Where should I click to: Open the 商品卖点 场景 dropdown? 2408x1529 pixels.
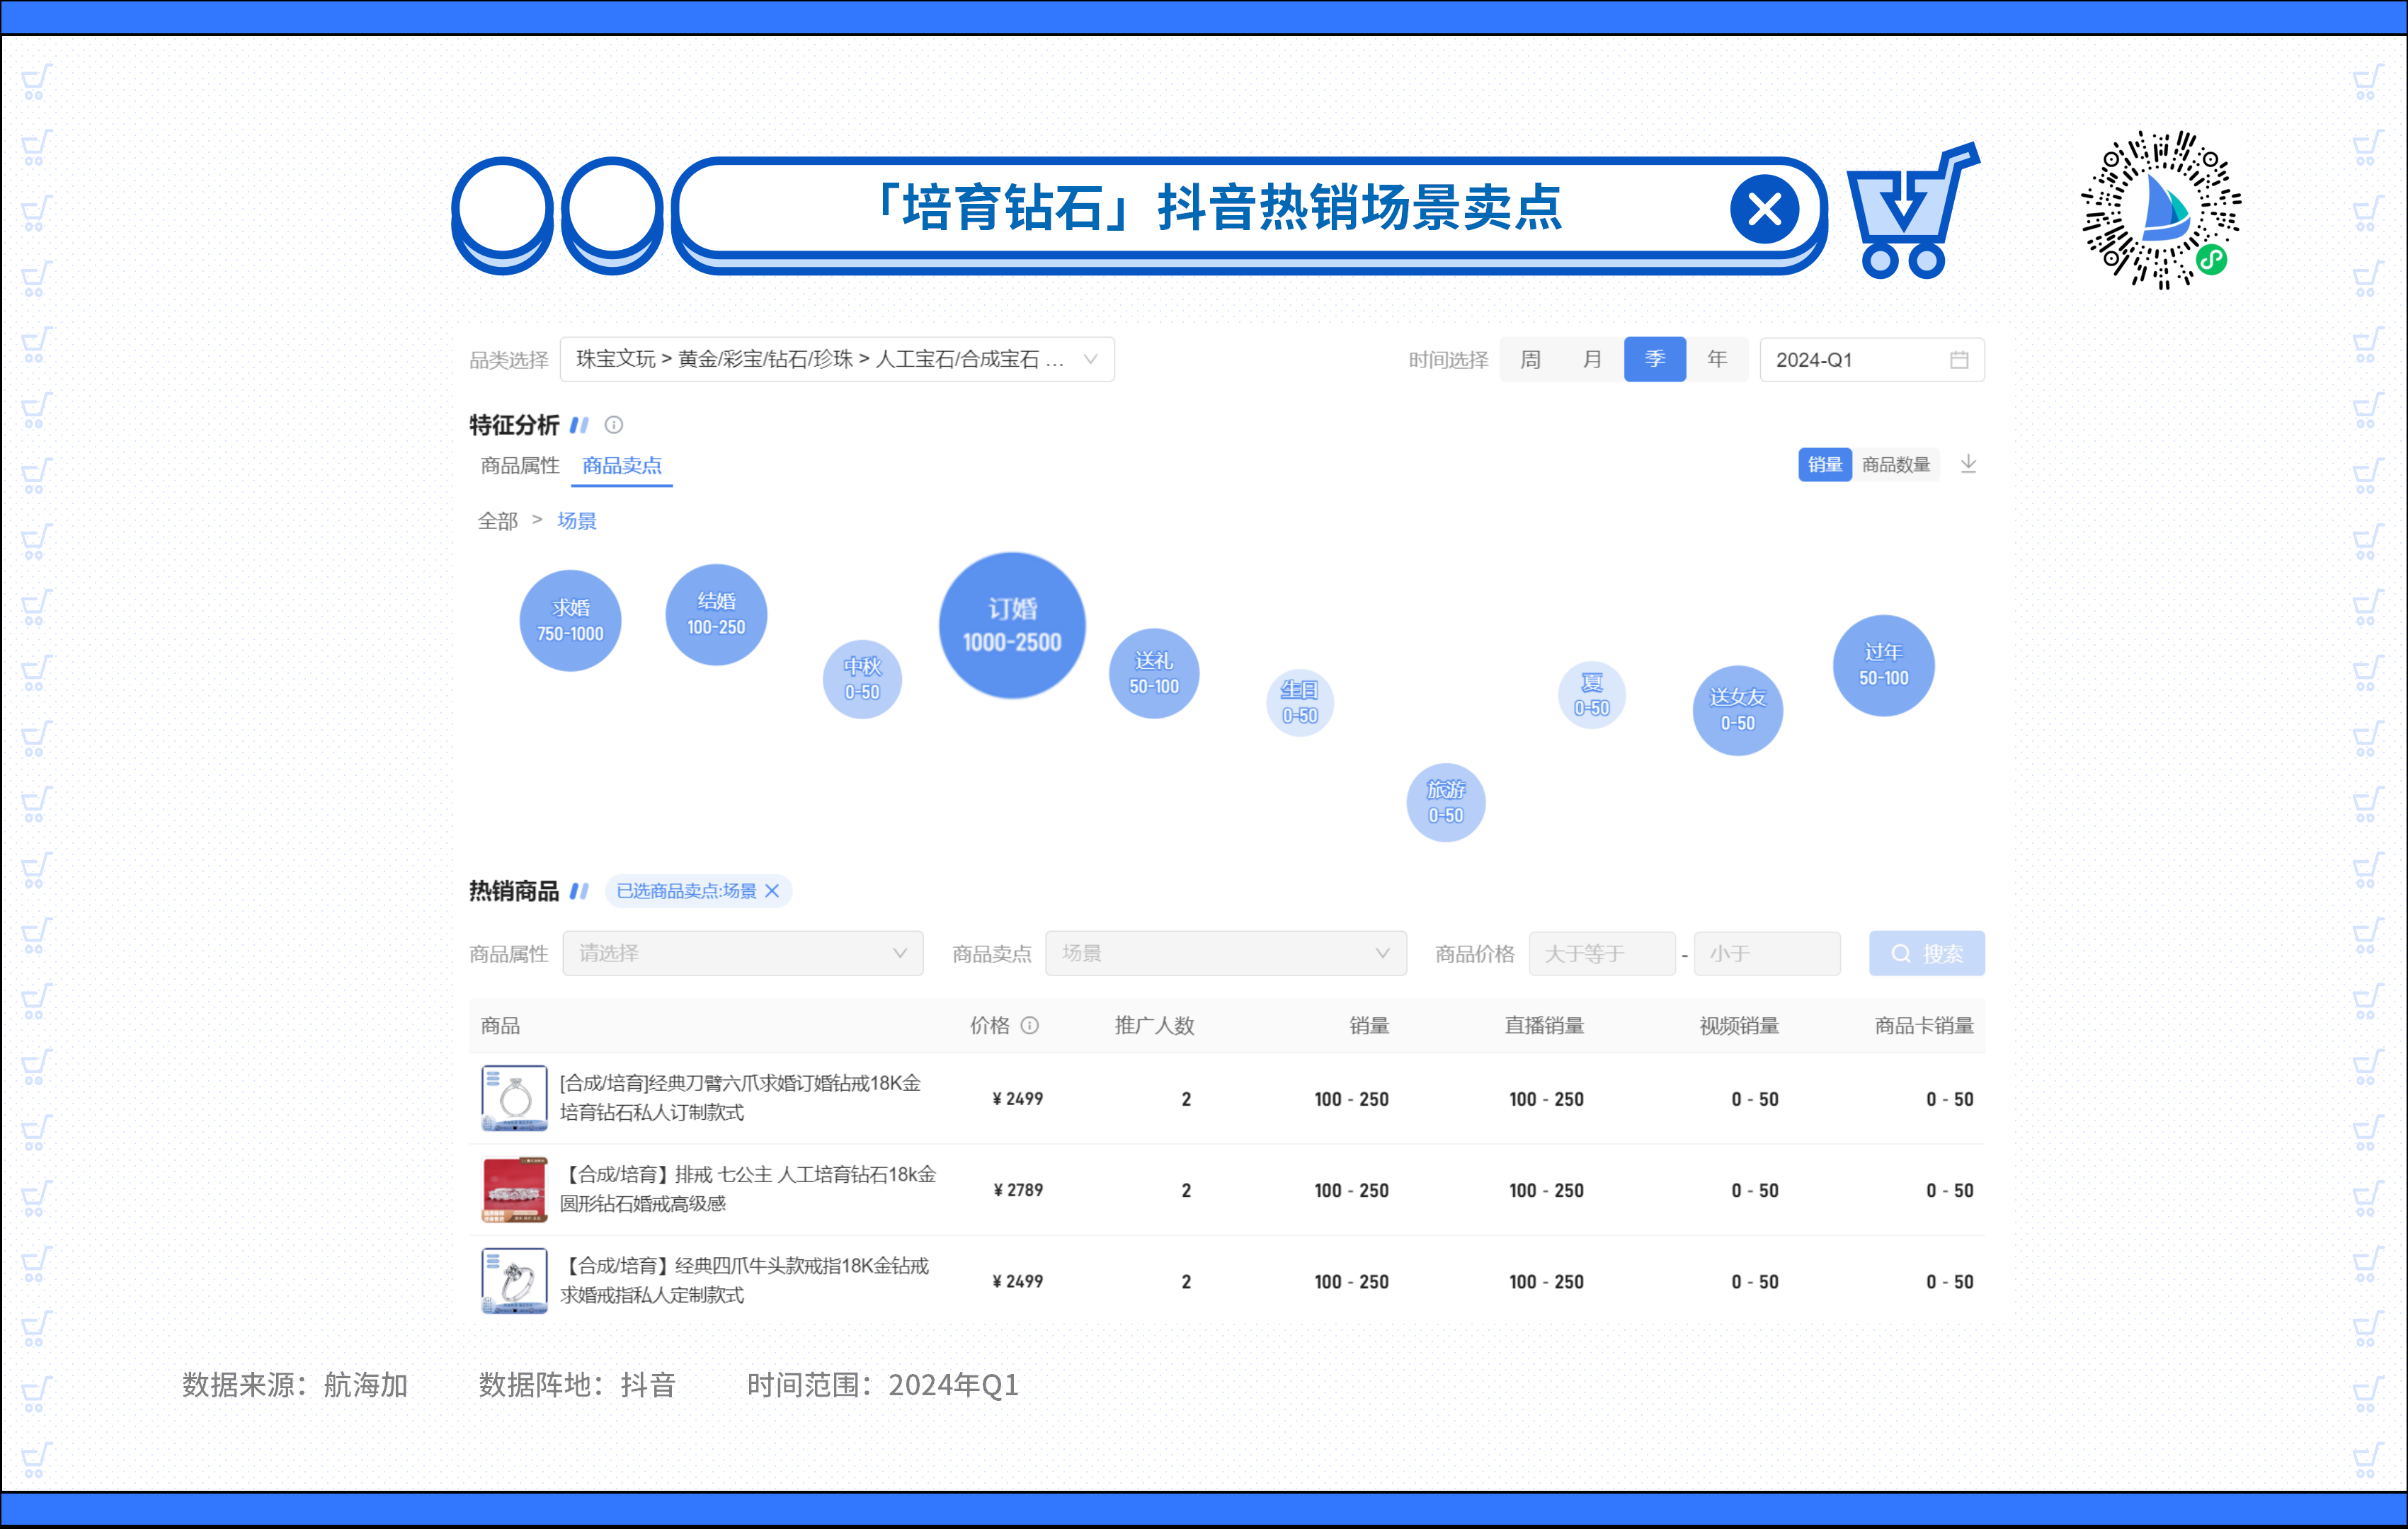click(x=1225, y=953)
